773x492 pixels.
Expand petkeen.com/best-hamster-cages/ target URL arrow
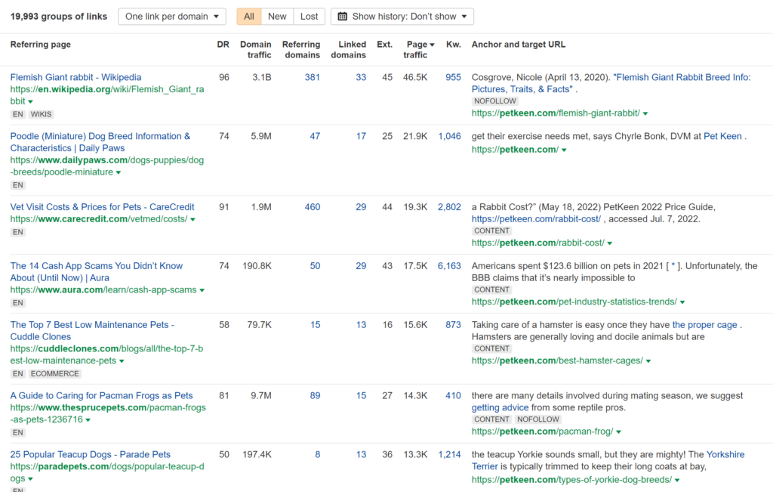pos(648,361)
